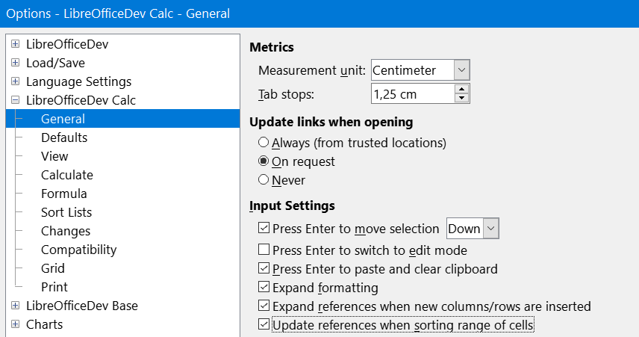639x337 pixels.
Task: Select Always (from trusted locations) option
Action: coord(264,143)
